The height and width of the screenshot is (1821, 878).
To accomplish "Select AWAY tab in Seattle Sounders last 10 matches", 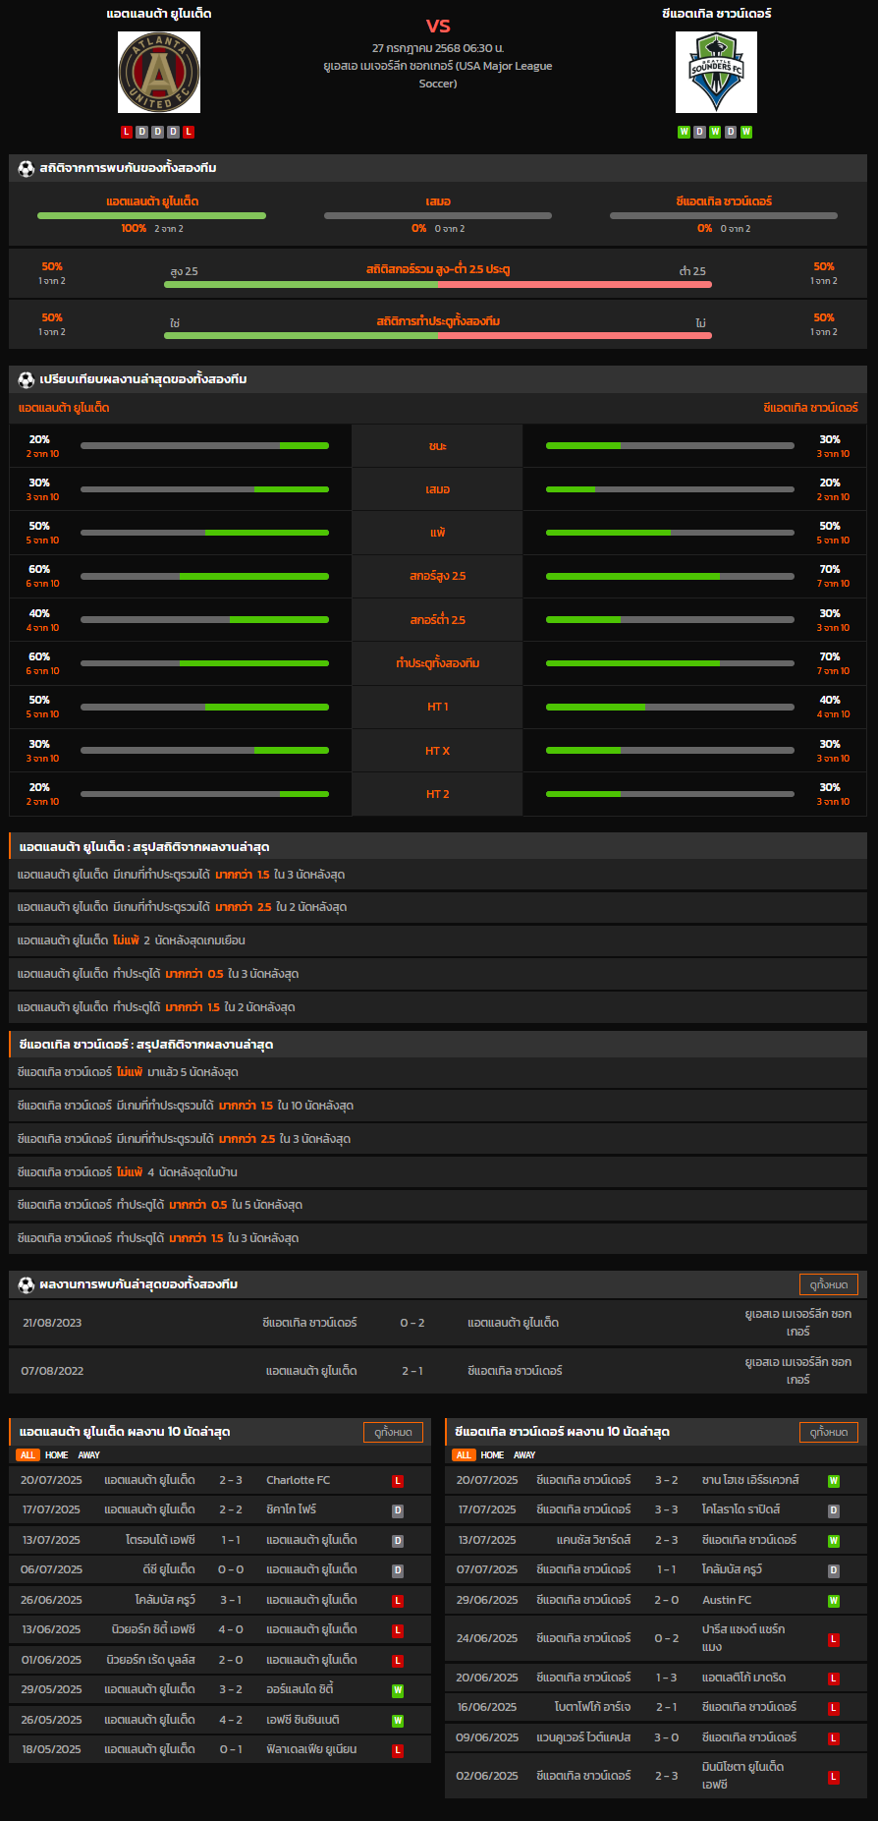I will (x=525, y=1455).
